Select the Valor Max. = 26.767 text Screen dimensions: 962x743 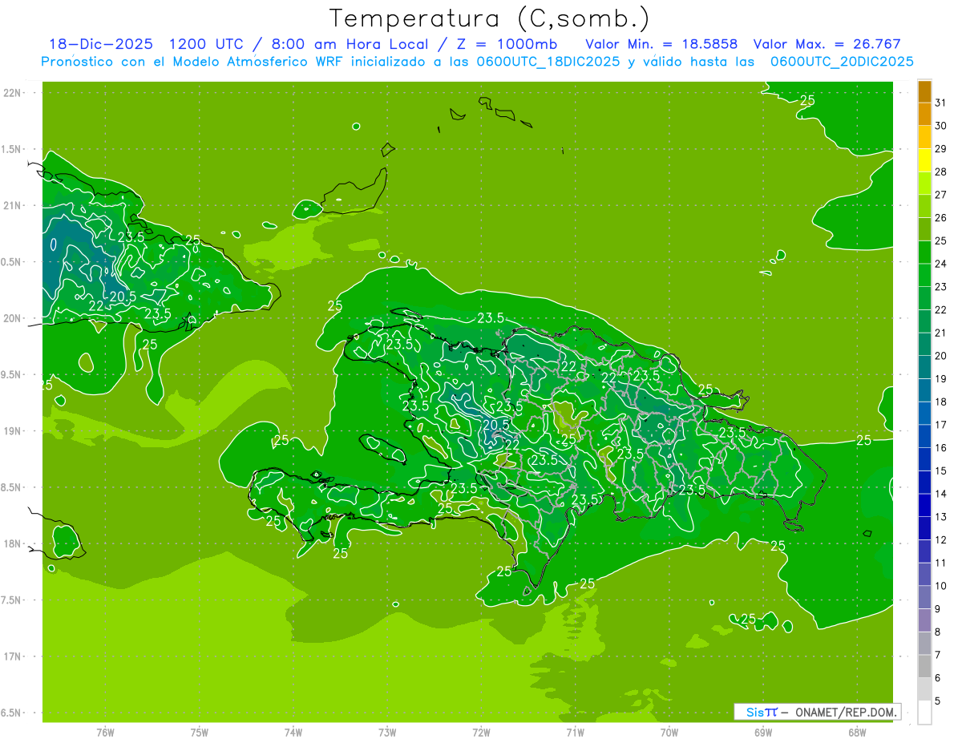(827, 45)
